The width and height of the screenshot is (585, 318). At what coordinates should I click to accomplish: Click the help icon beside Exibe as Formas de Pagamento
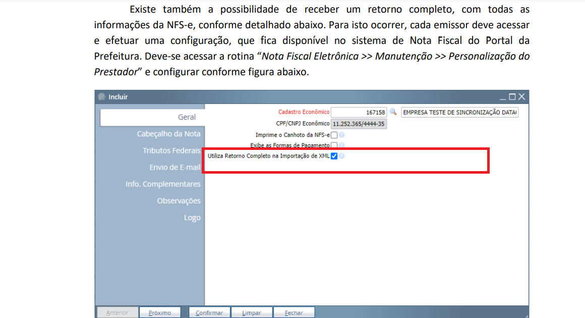pyautogui.click(x=342, y=145)
